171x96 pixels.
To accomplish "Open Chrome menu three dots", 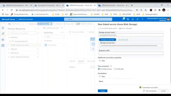I will coord(168,10).
